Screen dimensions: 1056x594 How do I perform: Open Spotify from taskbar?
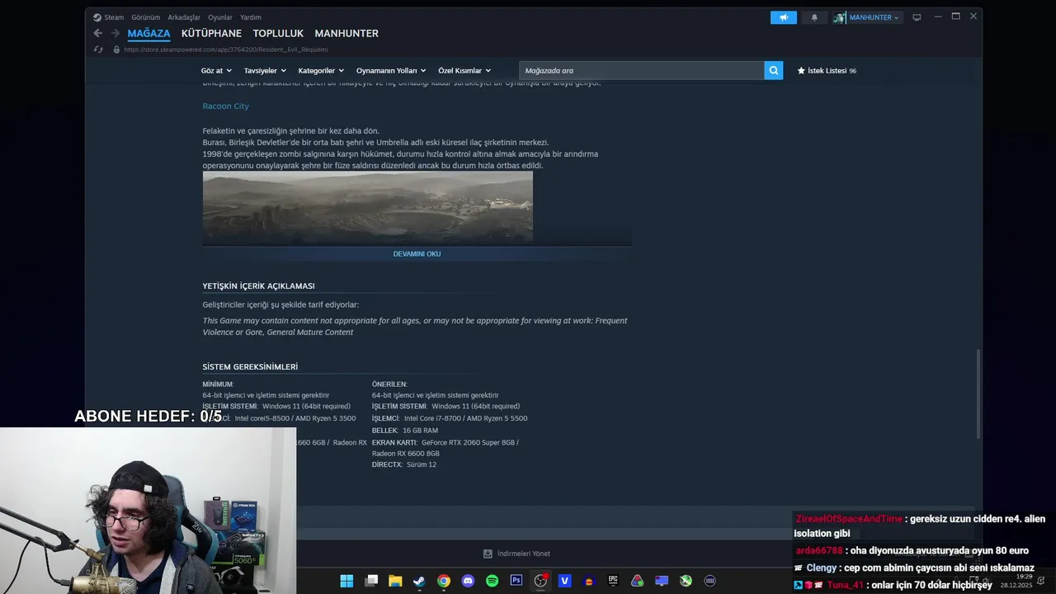pos(492,581)
